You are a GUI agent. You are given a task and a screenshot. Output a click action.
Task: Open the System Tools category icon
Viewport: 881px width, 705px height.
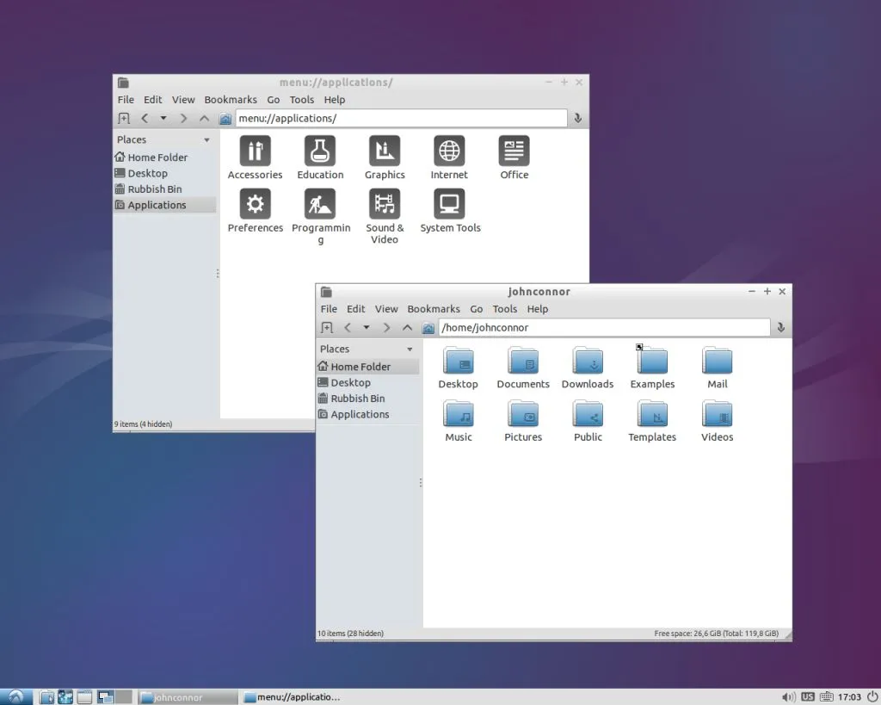tap(450, 205)
